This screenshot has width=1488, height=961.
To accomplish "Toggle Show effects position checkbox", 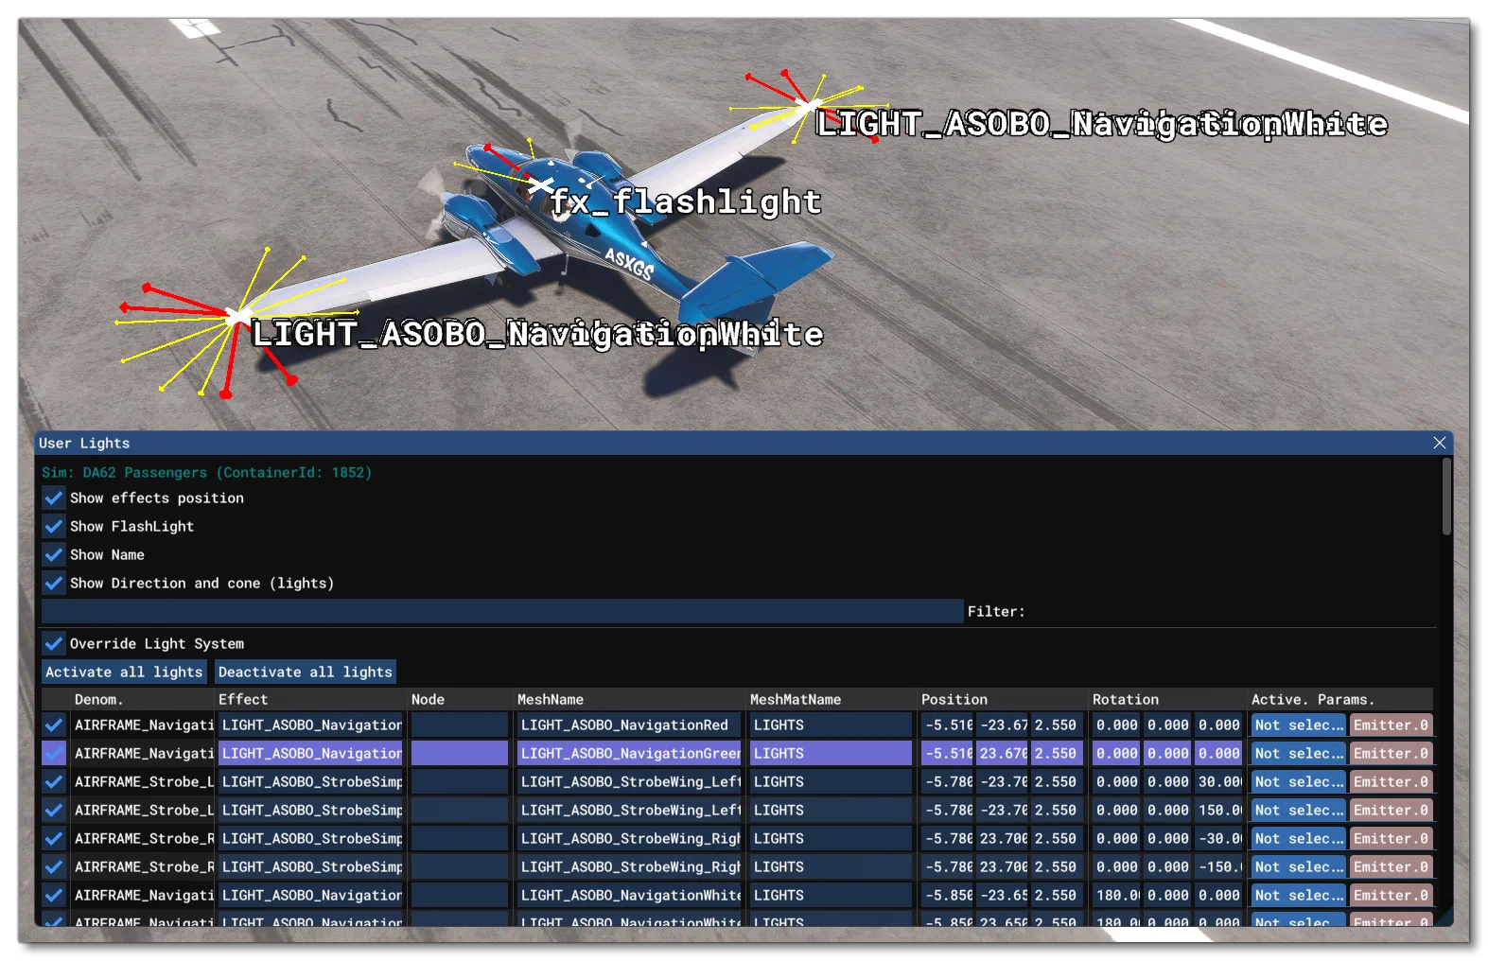I will [54, 498].
